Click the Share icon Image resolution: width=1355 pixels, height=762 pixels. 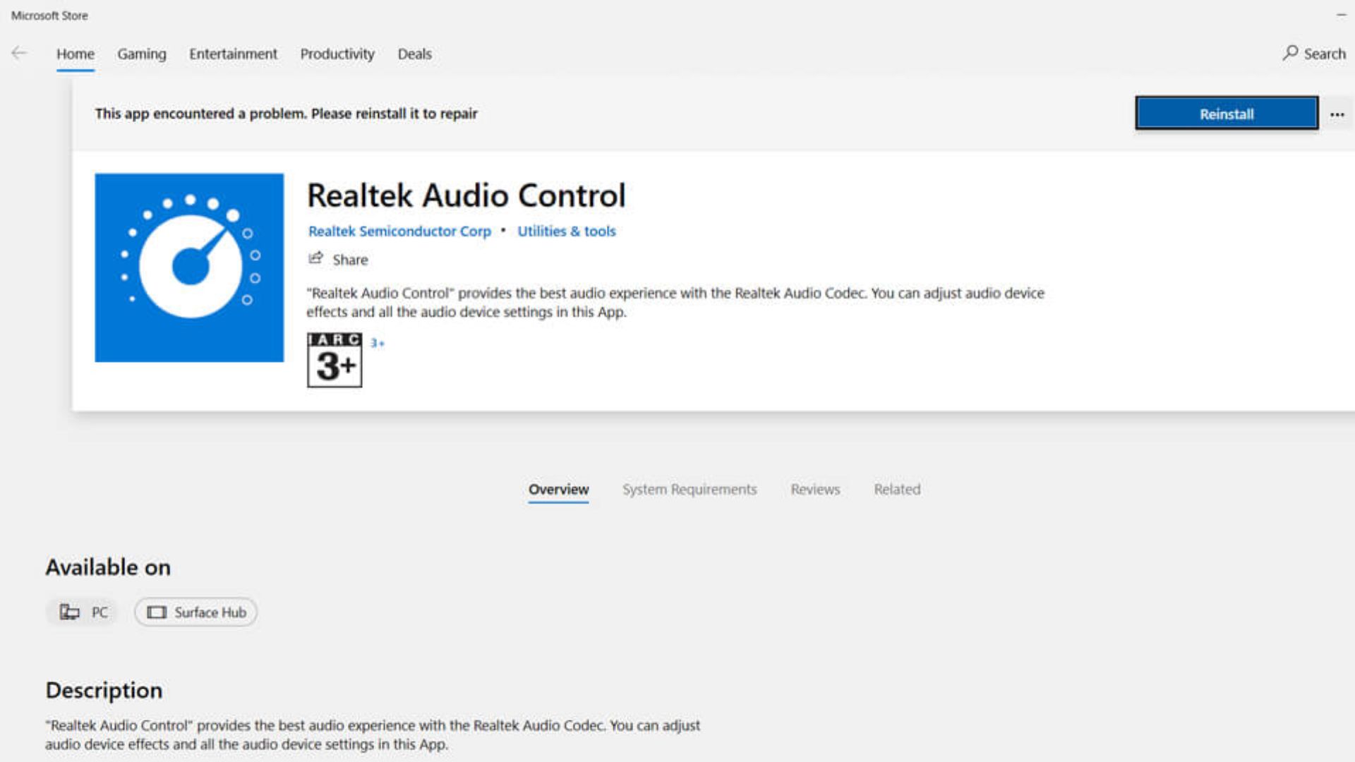(315, 258)
